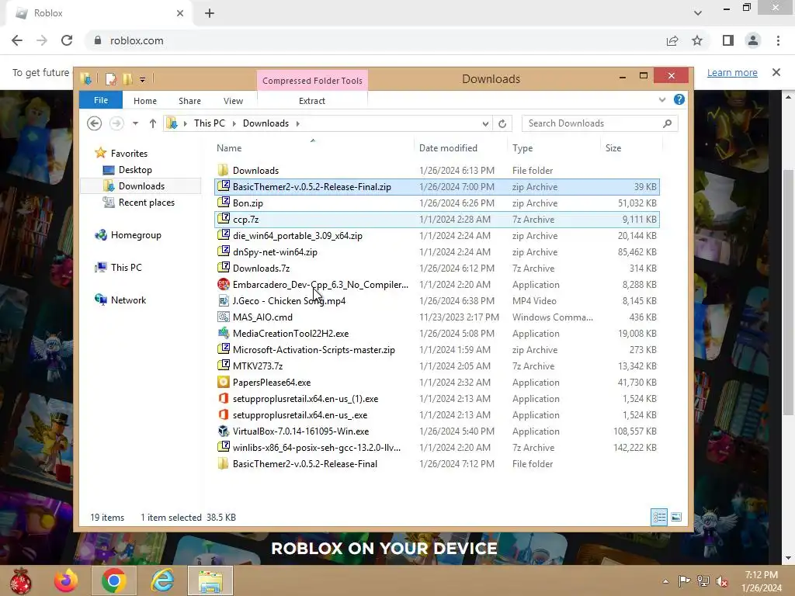Open Chrome three-dot menu
This screenshot has width=795, height=596.
click(x=778, y=40)
